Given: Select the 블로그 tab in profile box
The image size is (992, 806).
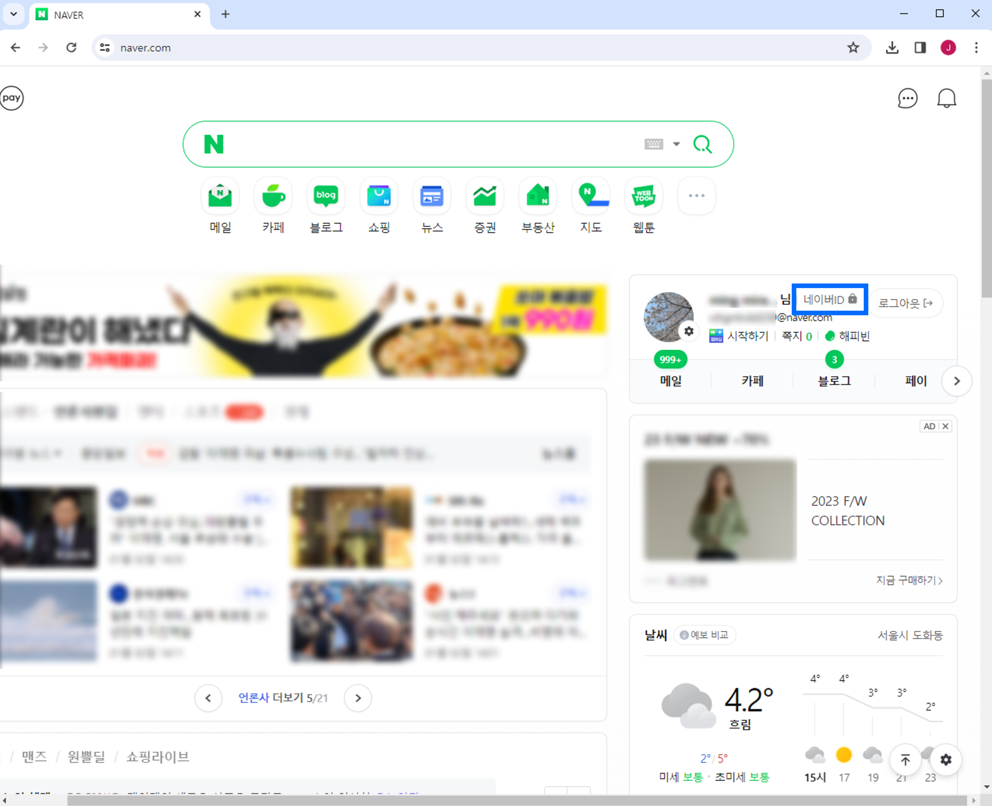Looking at the screenshot, I should pyautogui.click(x=834, y=381).
